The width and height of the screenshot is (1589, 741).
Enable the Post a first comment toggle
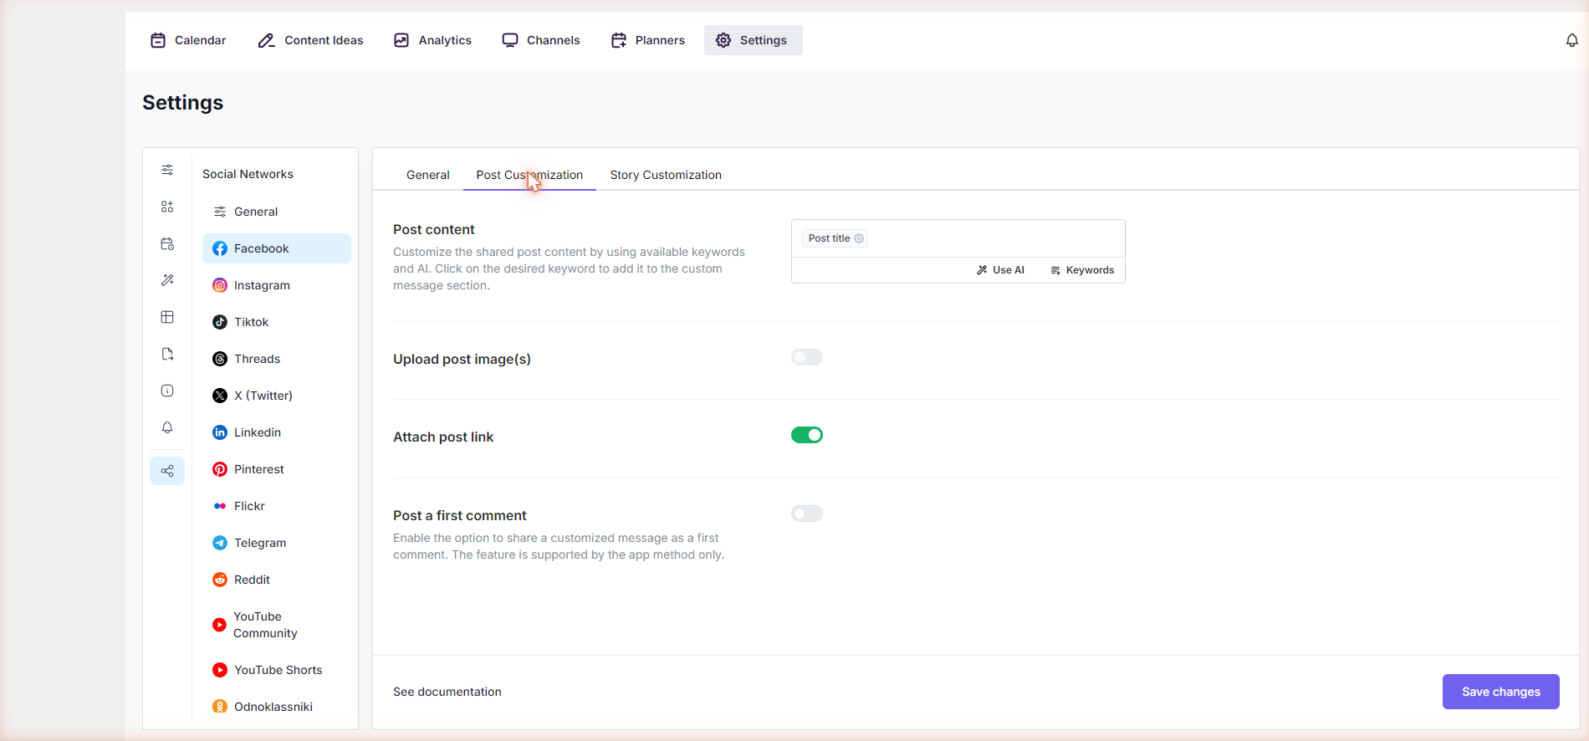pos(807,514)
